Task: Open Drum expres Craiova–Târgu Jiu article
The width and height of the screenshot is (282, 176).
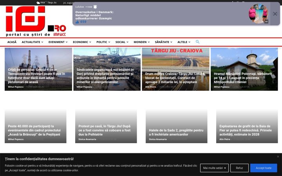Action: [175, 78]
